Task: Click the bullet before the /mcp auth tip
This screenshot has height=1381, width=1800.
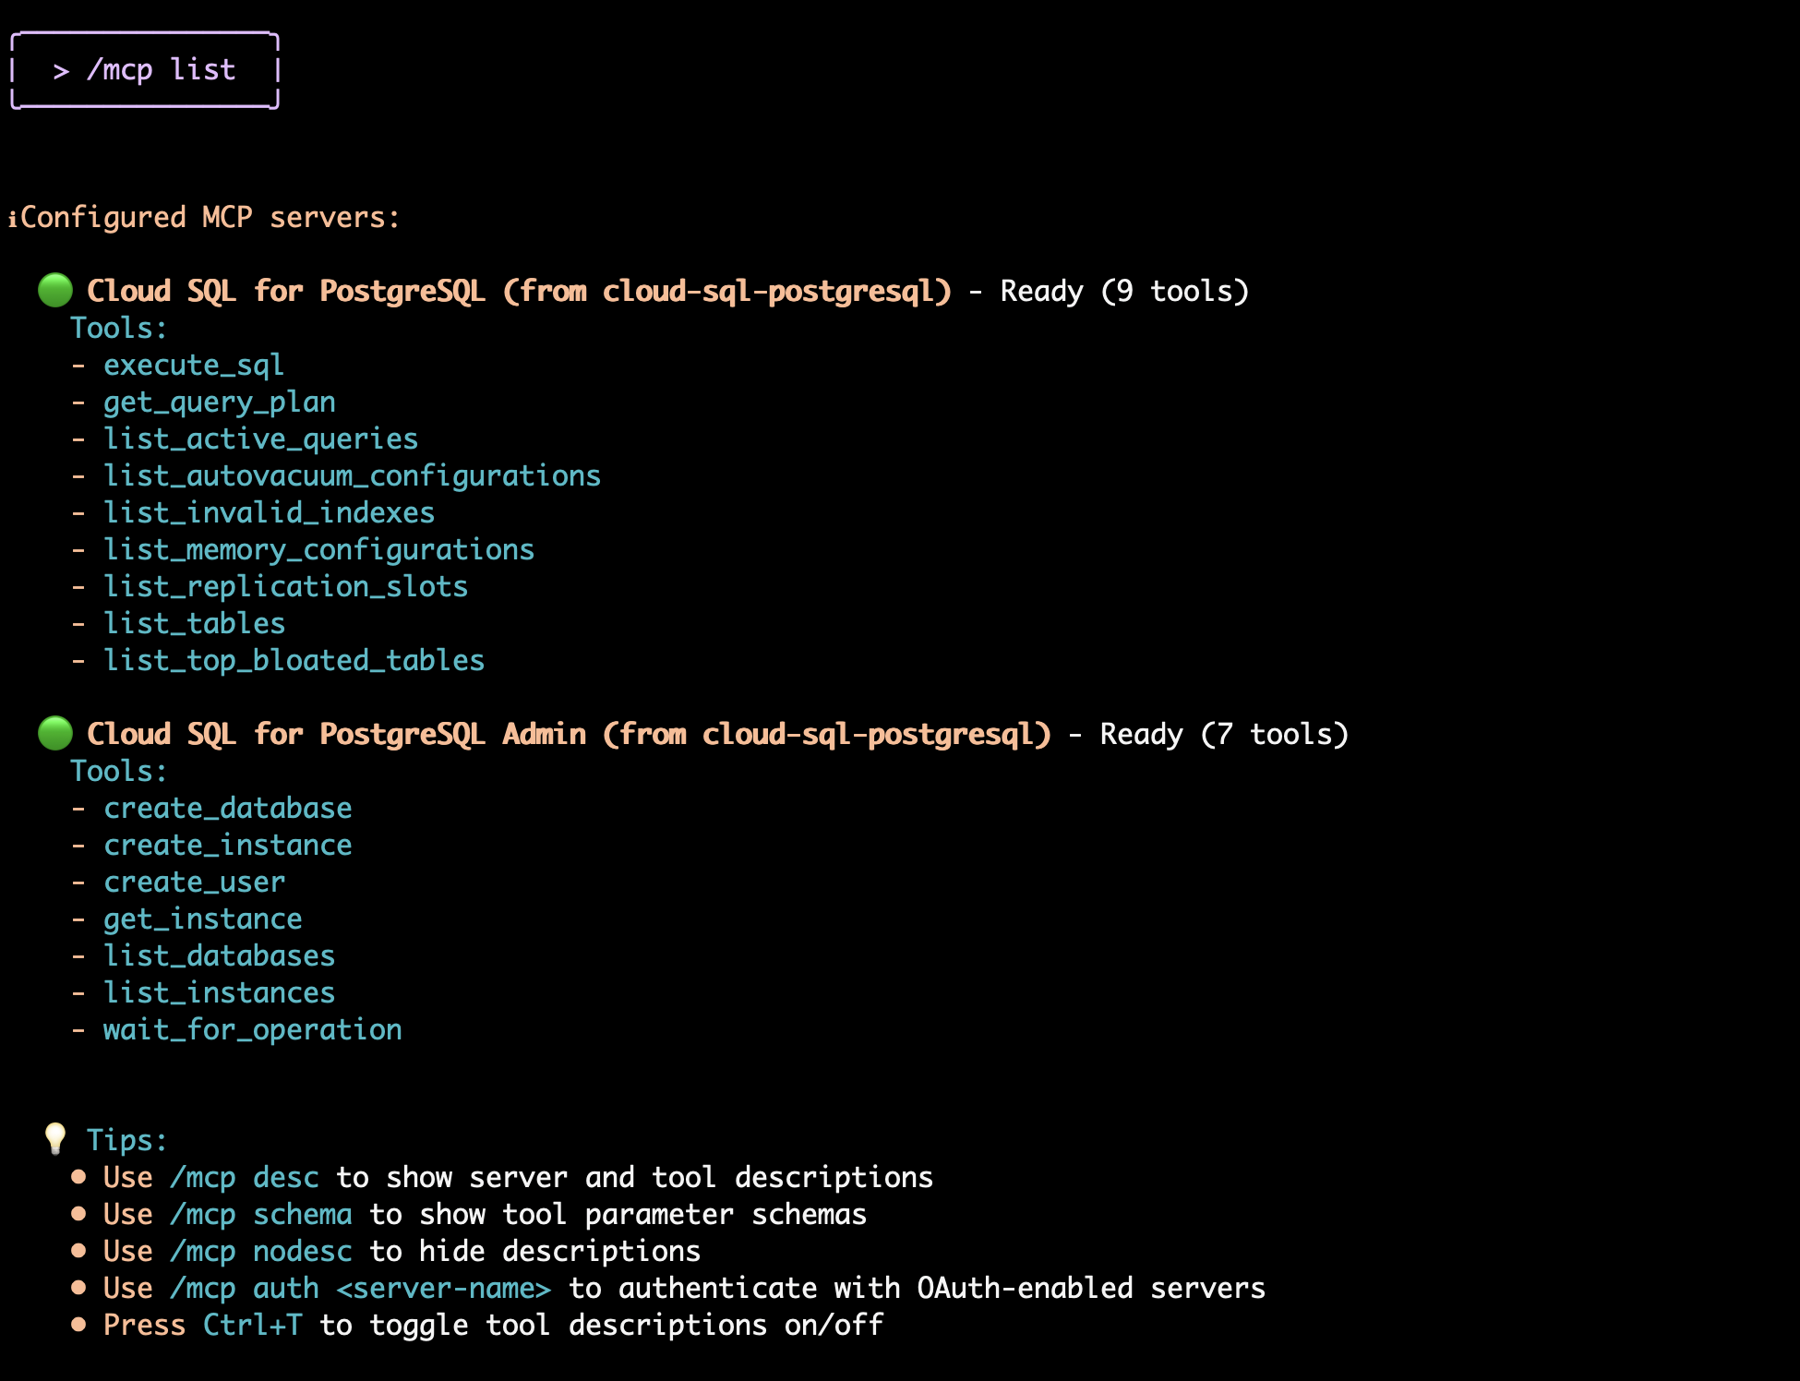Action: [x=78, y=1288]
